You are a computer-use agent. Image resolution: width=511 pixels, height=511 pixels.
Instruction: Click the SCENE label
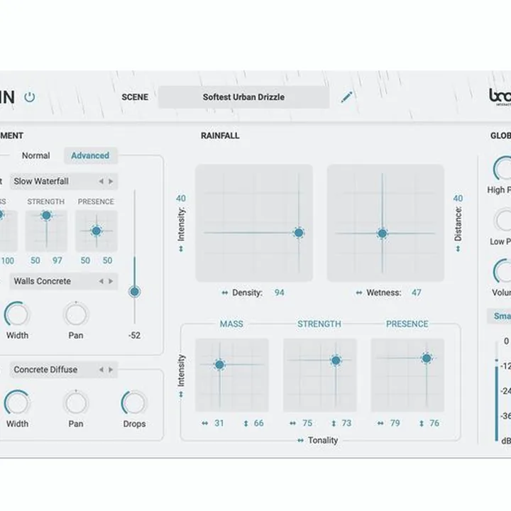coord(135,97)
